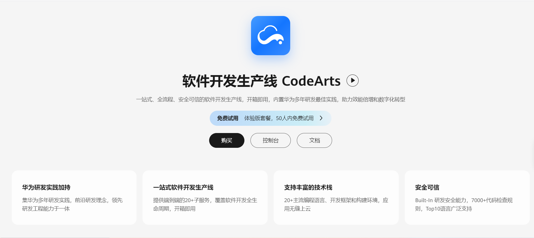
Task: Select the 安全可信 card
Action: click(467, 198)
